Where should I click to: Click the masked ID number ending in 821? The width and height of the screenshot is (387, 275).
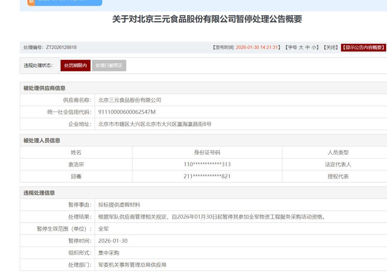[x=207, y=176]
